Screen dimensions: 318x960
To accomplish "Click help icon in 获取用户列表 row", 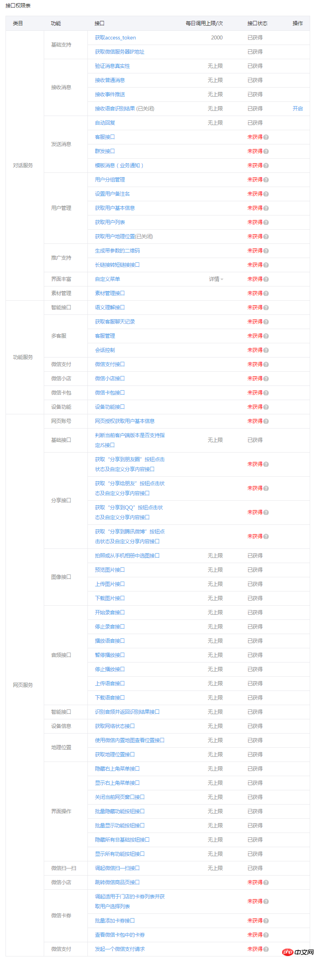I will 266,223.
